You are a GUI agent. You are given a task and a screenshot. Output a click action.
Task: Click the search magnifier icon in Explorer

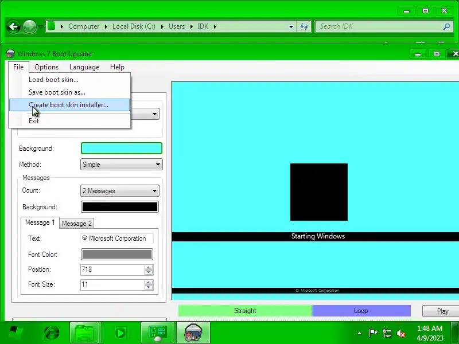point(446,26)
